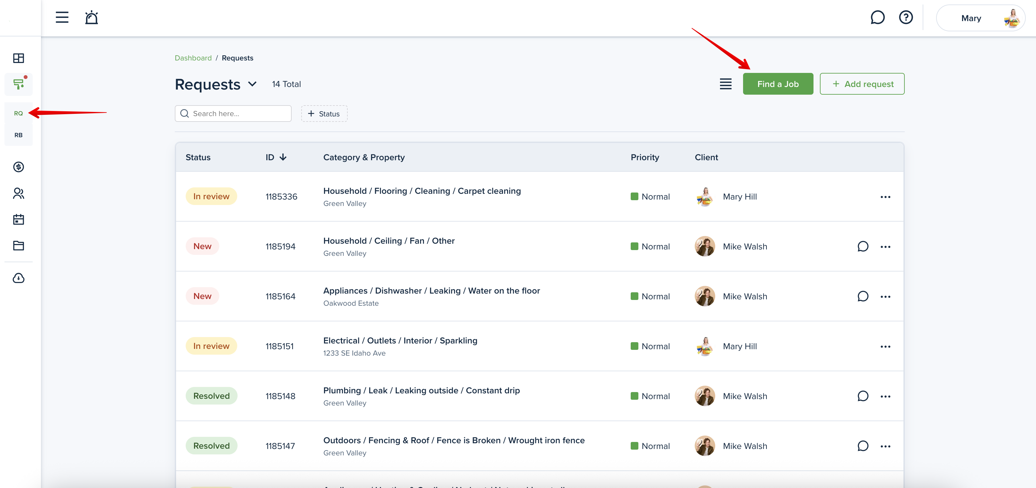Open chat for request 1185194

tap(863, 246)
